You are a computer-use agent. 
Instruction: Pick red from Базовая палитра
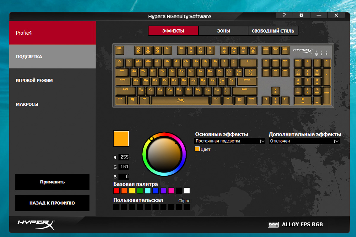pos(116,191)
